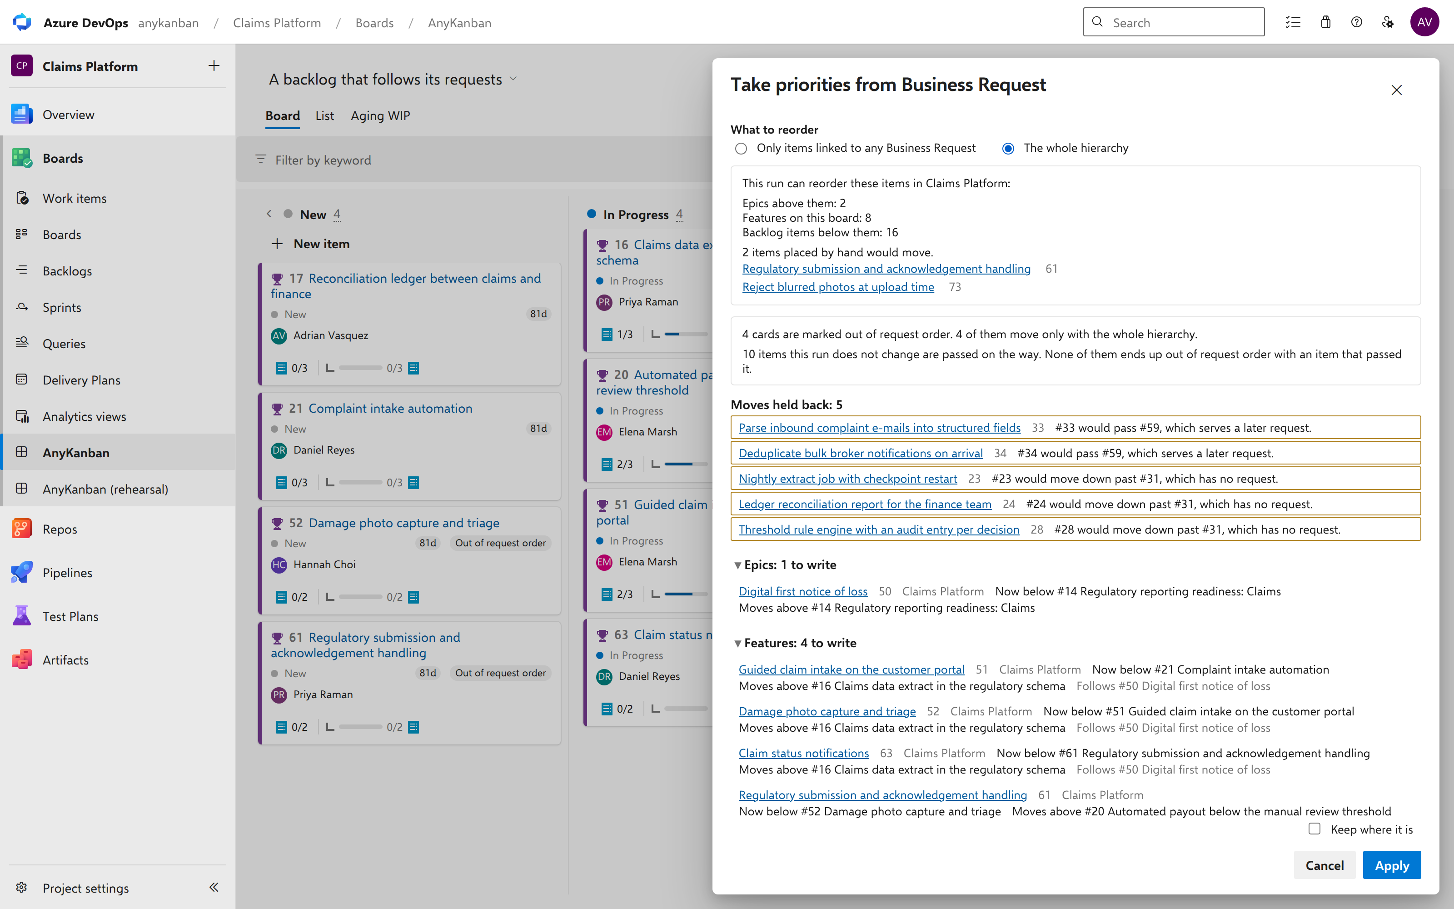Select Only items linked to any Business Request
This screenshot has height=909, width=1454.
pyautogui.click(x=741, y=149)
